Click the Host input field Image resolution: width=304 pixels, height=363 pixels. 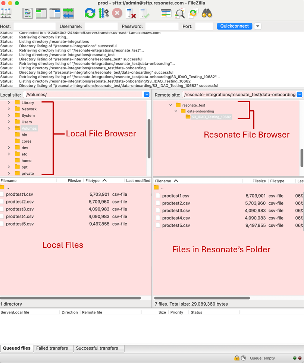(x=35, y=26)
